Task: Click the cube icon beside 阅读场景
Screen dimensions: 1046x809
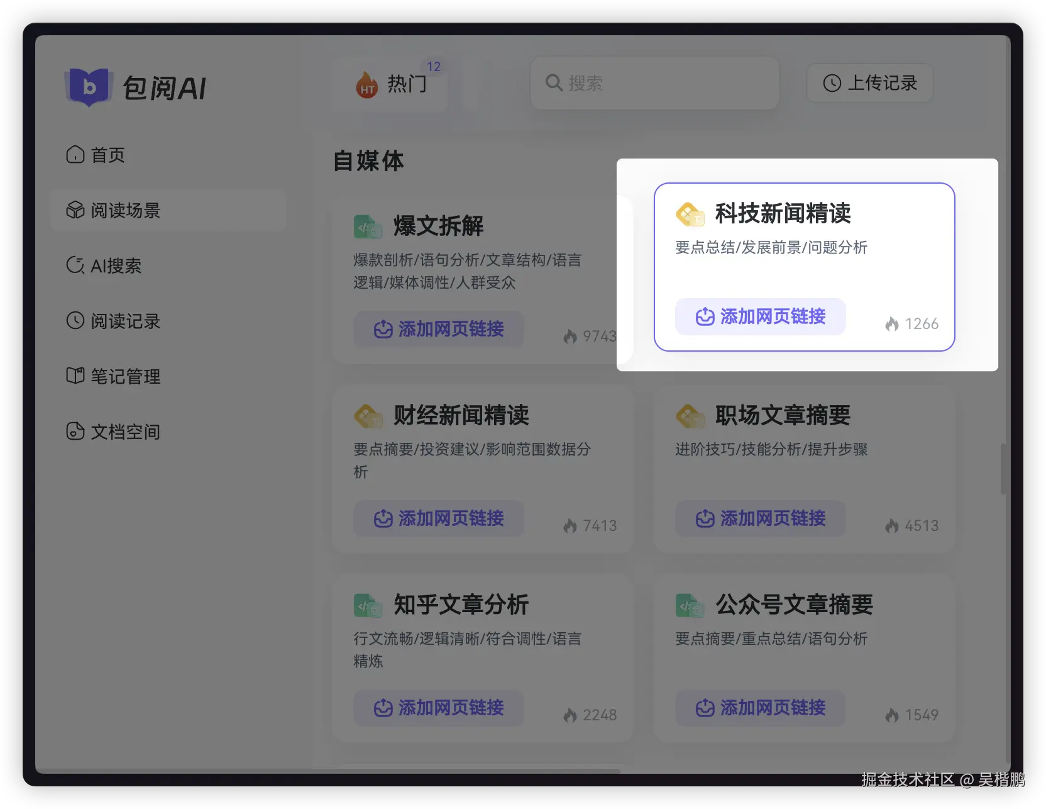Action: (x=75, y=210)
